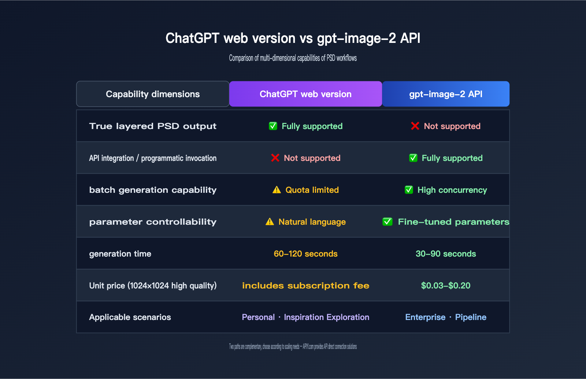This screenshot has width=586, height=379.
Task: Click the green checkmark beside Fully supported PSD output
Action: tap(273, 126)
